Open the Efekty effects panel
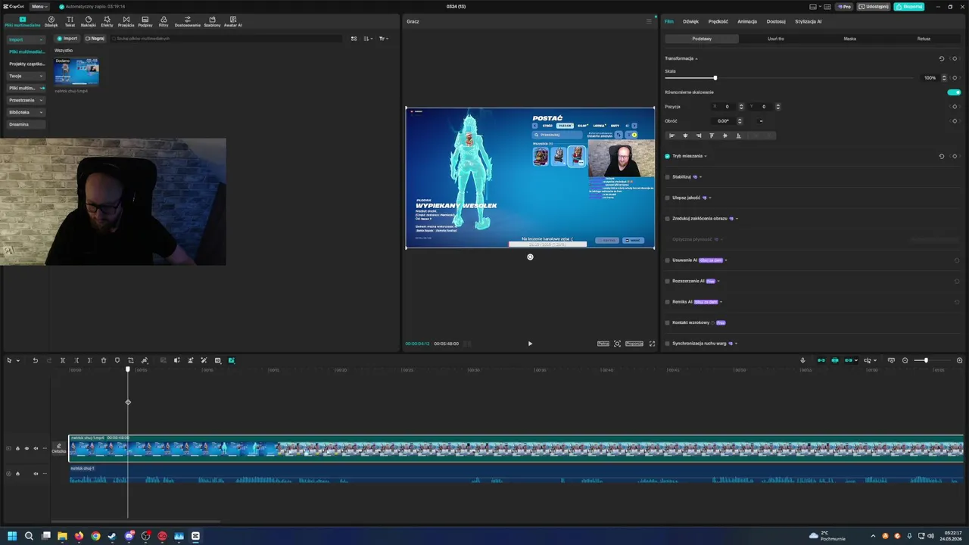The height and width of the screenshot is (545, 969). 107,21
